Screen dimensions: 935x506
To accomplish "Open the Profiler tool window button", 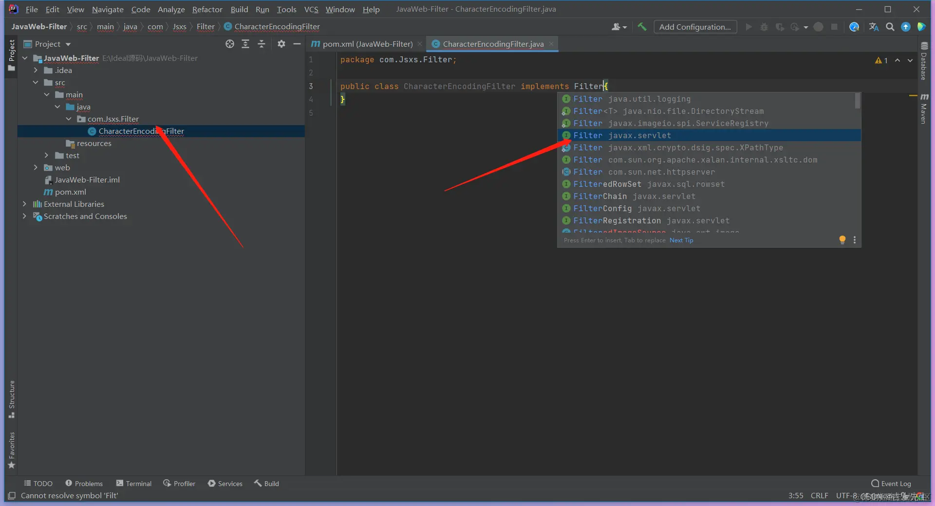I will pos(179,484).
